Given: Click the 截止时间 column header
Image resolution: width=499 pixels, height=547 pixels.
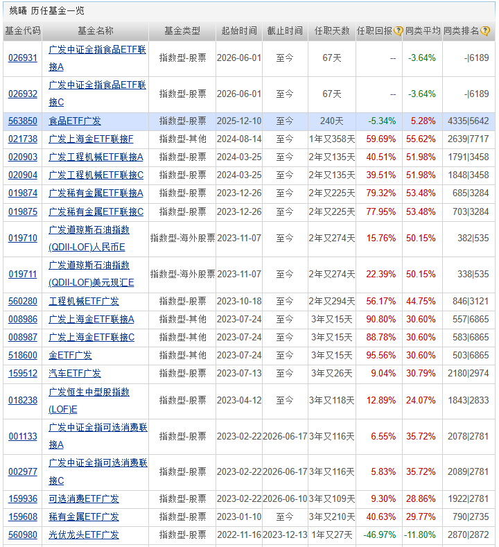Looking at the screenshot, I should 285,31.
